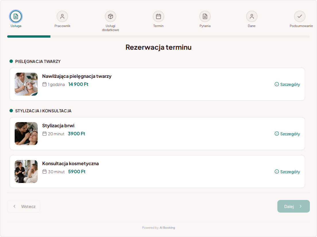Screen dimensions: 317x237
Task: Click the 30 minut duration text
Action: click(56, 172)
